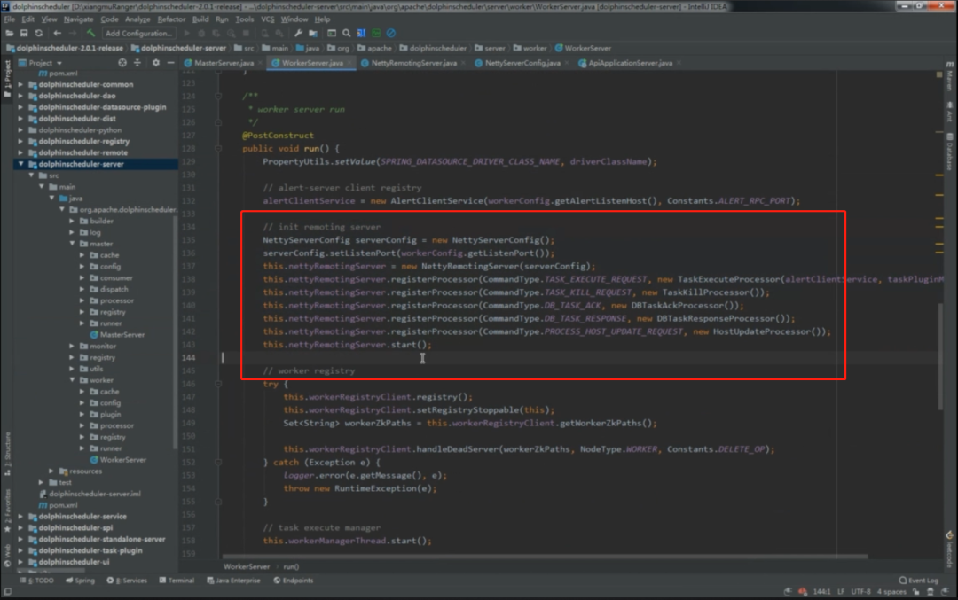Open the Java Enterprise tool window

pyautogui.click(x=233, y=581)
